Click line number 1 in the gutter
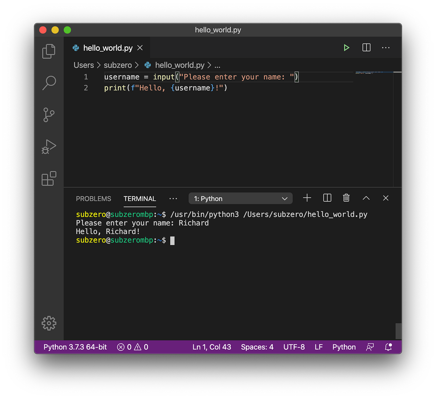This screenshot has height=399, width=436. click(86, 77)
